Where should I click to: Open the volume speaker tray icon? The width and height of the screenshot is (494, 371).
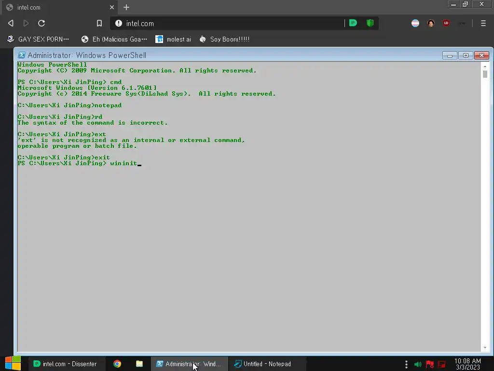tap(418, 364)
